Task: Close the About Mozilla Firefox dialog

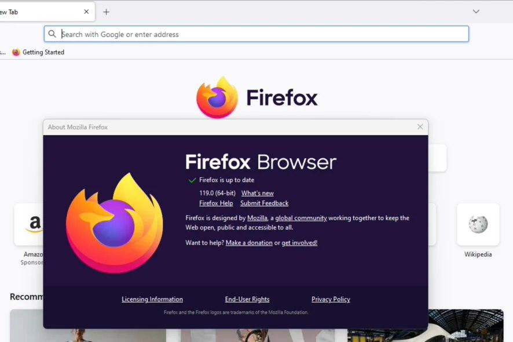Action: coord(420,127)
